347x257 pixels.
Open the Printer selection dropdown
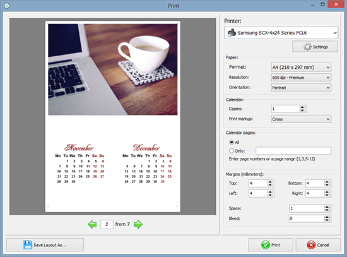point(281,33)
